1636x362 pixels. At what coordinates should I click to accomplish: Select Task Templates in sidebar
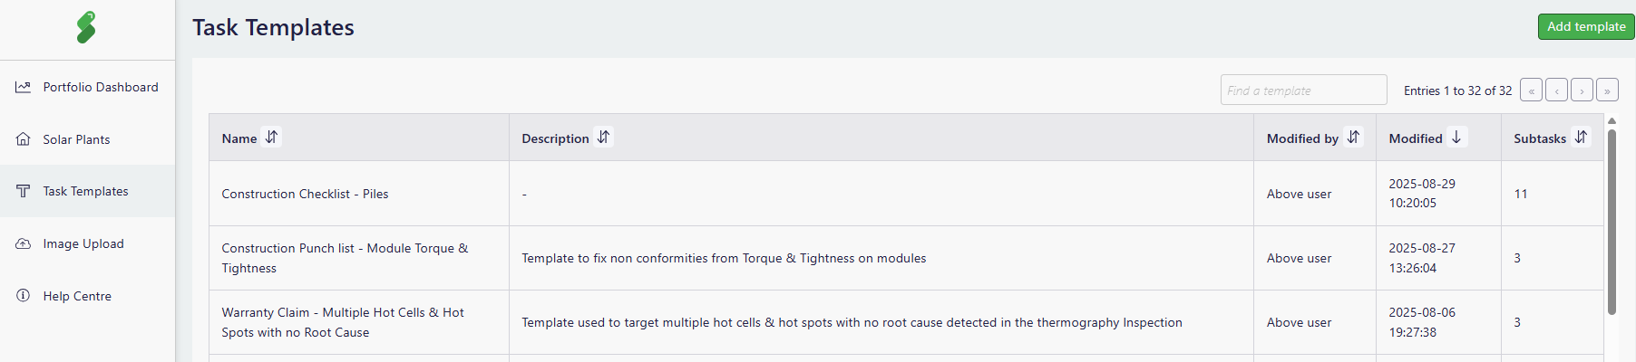pyautogui.click(x=87, y=191)
